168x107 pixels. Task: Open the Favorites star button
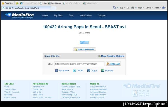coord(7,3)
